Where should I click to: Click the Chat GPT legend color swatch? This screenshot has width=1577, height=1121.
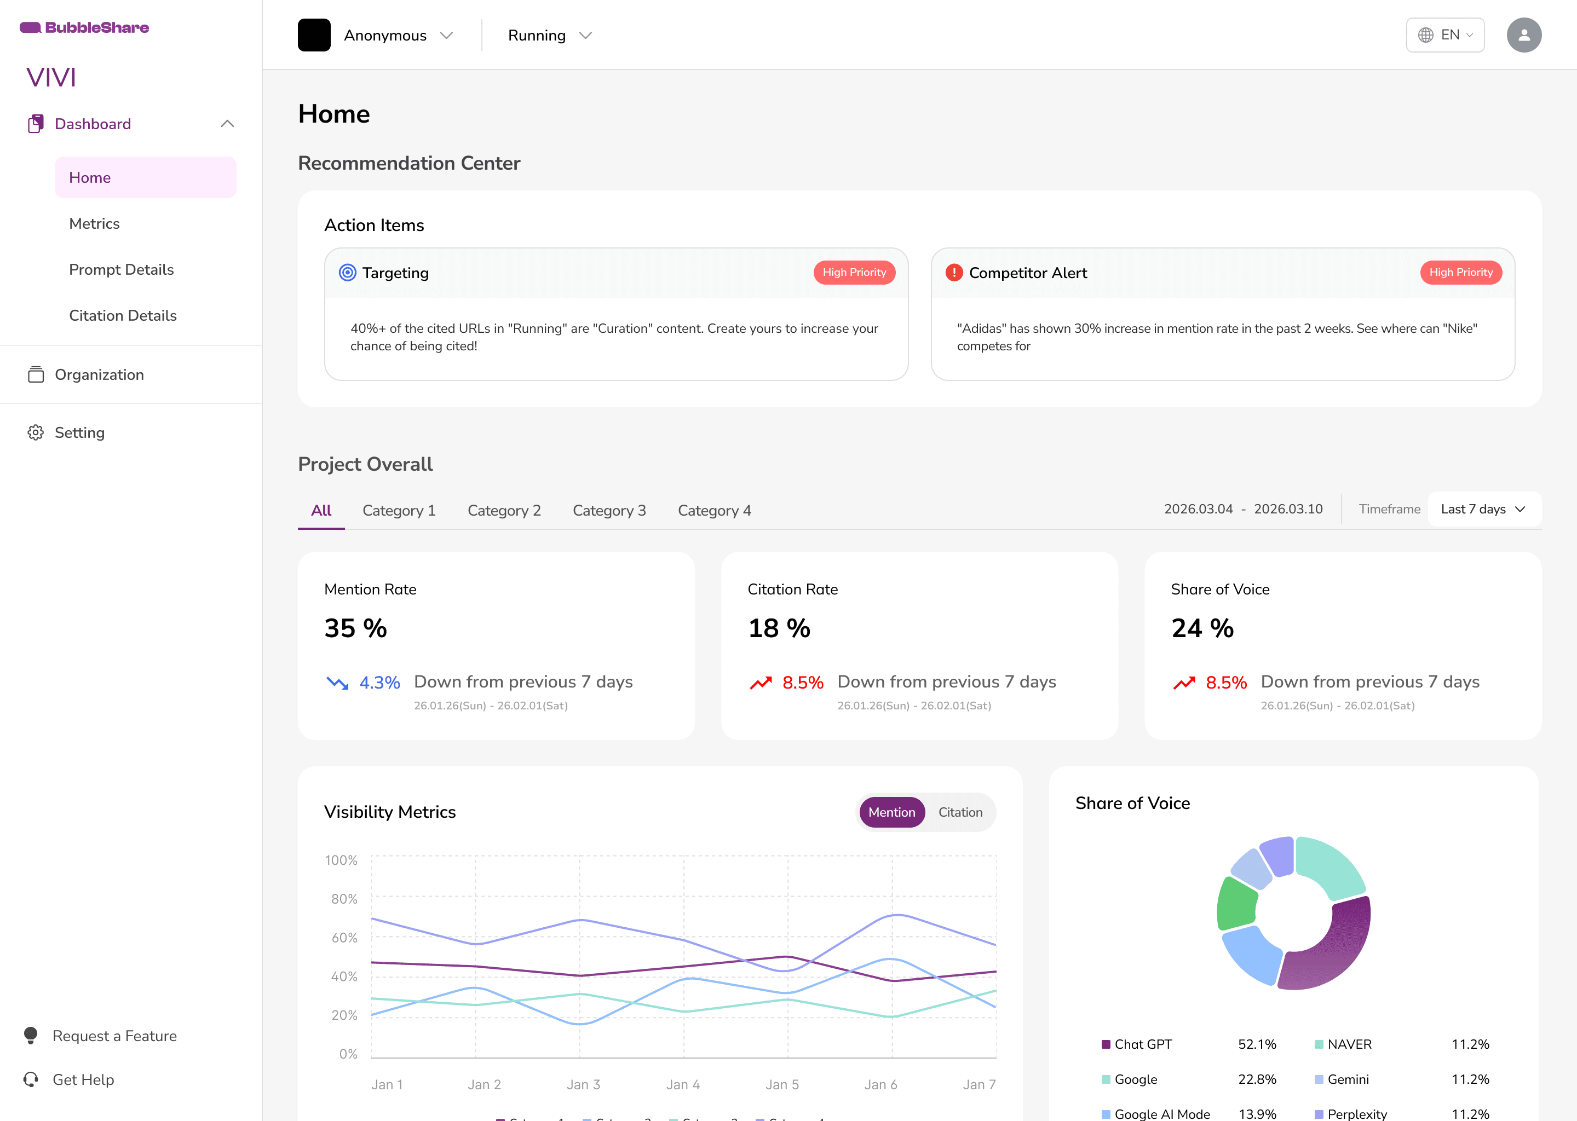pos(1106,1044)
